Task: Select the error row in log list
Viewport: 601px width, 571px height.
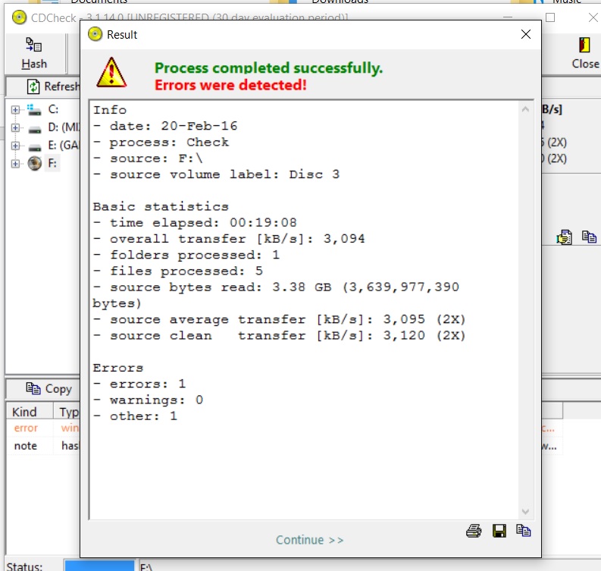Action: [27, 428]
